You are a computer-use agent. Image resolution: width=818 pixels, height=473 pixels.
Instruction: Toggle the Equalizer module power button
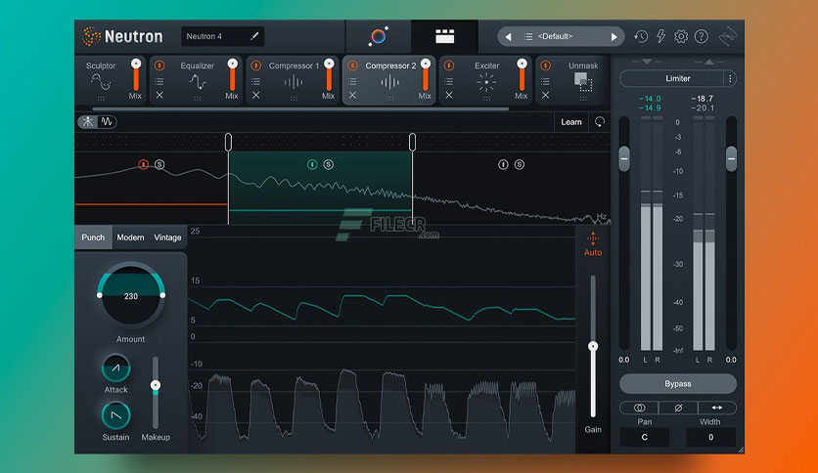pos(159,65)
